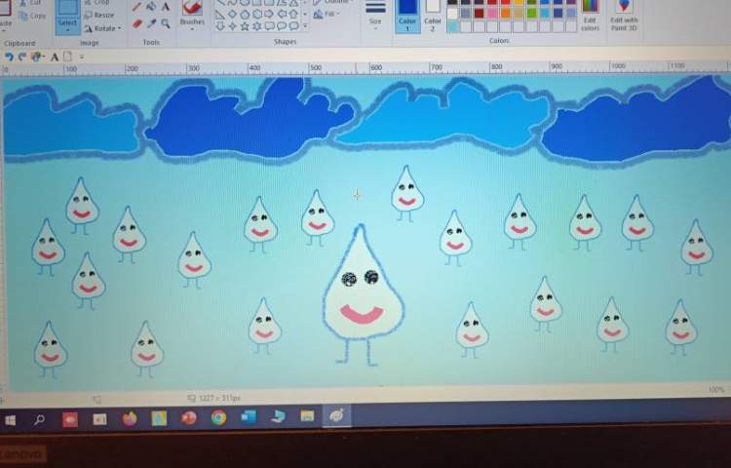Screen dimensions: 731x468
Task: Select the Eraser tool
Action: (x=136, y=22)
